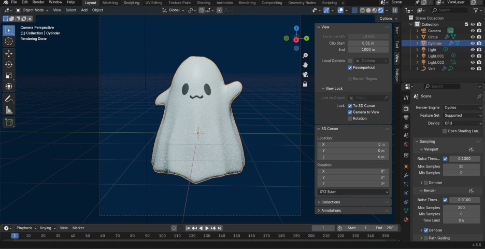Pick the Annotate pencil tool
Viewport: 485px width, 249px height.
(9, 99)
